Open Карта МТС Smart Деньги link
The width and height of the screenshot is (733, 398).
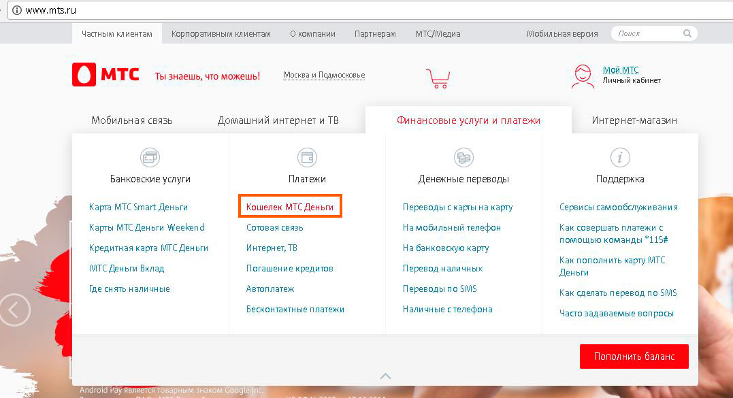(x=138, y=207)
